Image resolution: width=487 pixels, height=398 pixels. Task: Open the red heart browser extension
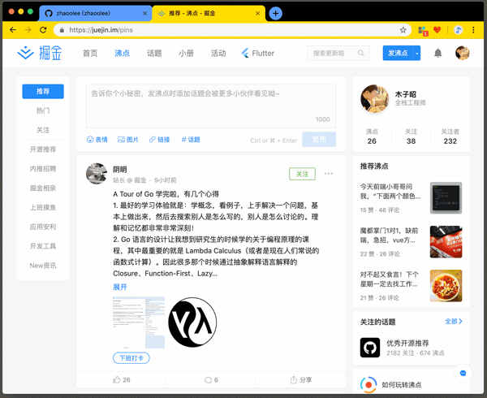(x=437, y=30)
